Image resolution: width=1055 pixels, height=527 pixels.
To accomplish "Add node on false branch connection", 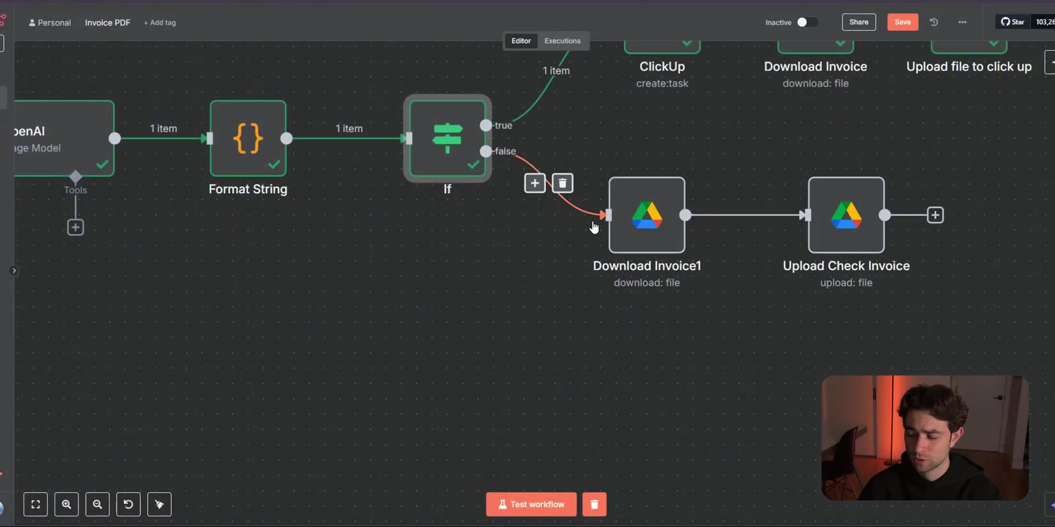I will pyautogui.click(x=535, y=183).
